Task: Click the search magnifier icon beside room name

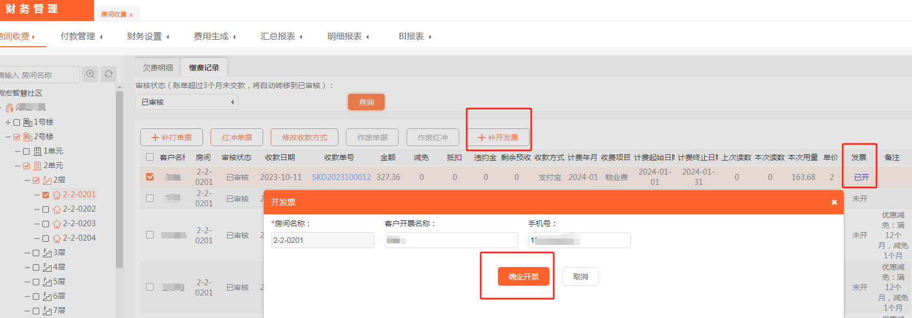Action: 90,74
